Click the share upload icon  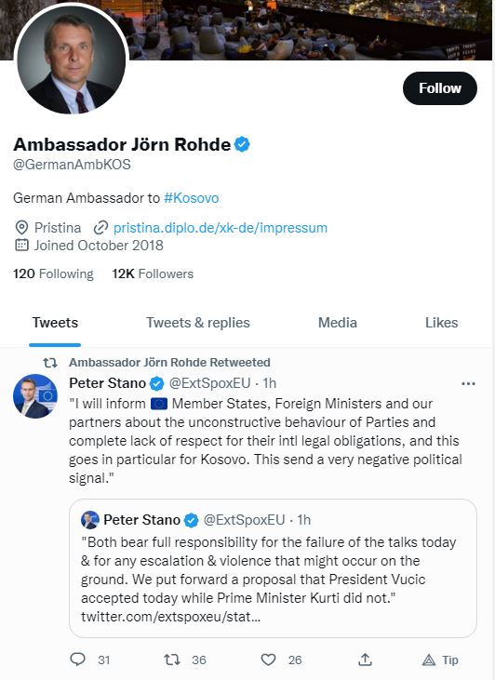point(366,660)
